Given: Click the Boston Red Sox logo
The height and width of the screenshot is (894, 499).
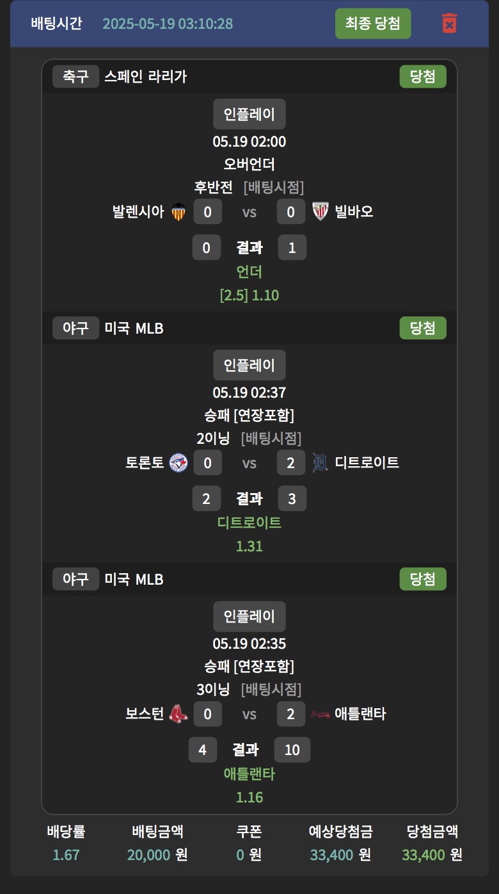Looking at the screenshot, I should click(x=178, y=714).
